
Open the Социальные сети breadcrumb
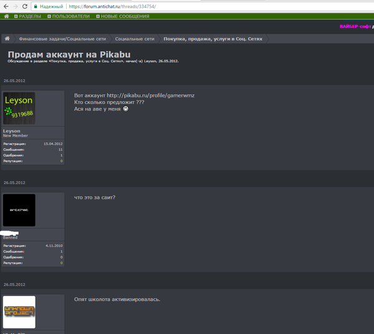(x=135, y=39)
